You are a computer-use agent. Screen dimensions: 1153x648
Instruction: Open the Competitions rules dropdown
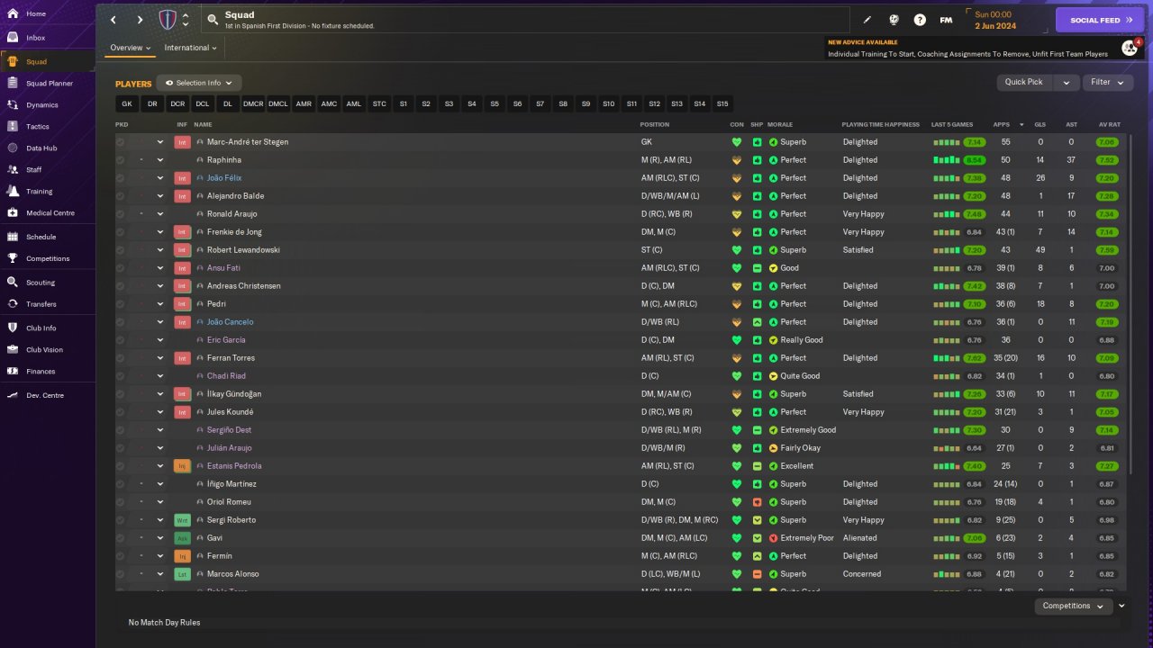click(x=1073, y=606)
